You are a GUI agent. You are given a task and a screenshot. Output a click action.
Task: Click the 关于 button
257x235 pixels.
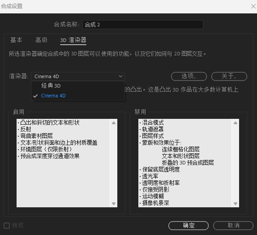(229, 76)
